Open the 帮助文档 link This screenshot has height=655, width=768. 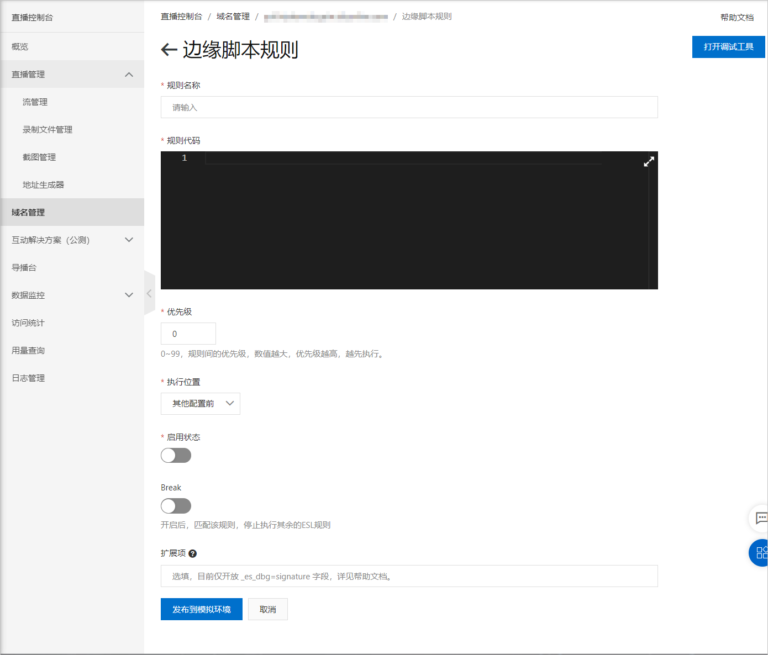point(737,17)
